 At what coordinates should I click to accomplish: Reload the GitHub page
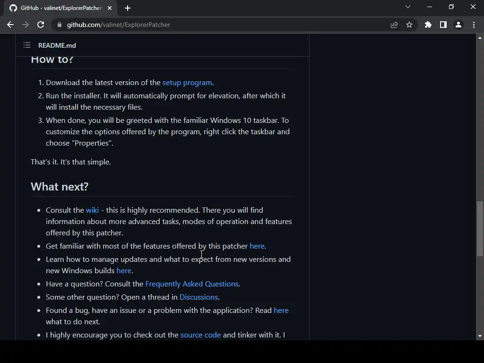click(41, 25)
